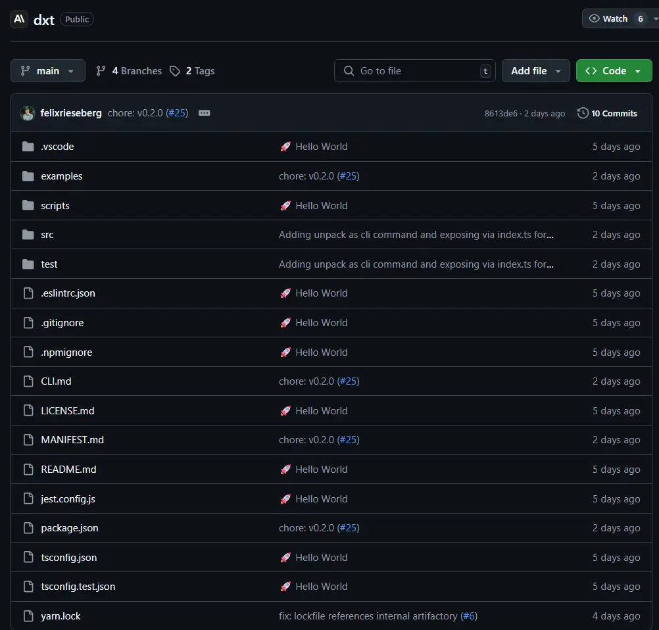Click the .vscode folder icon
Screen dimensions: 659x630
(x=28, y=147)
